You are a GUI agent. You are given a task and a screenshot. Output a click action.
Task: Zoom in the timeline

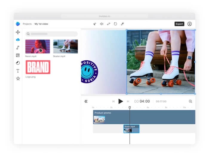[x=190, y=101]
